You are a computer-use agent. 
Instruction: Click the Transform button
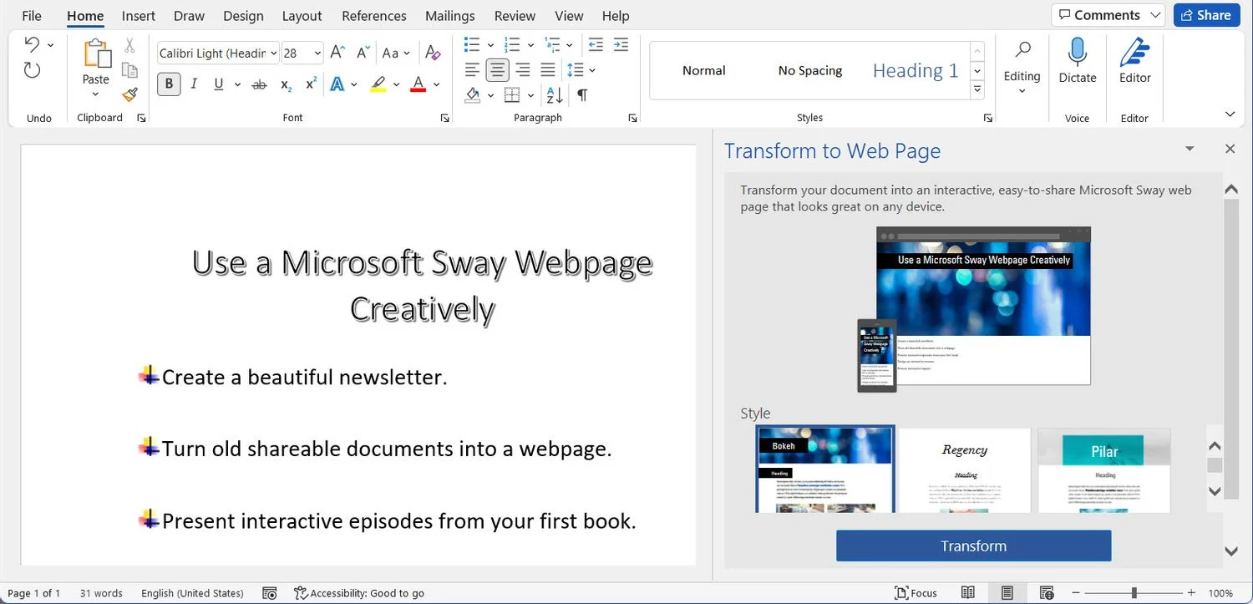(x=974, y=546)
